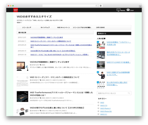Click the document thumbnail for Sシリーズ article
The image size is (148, 125).
click(22, 81)
